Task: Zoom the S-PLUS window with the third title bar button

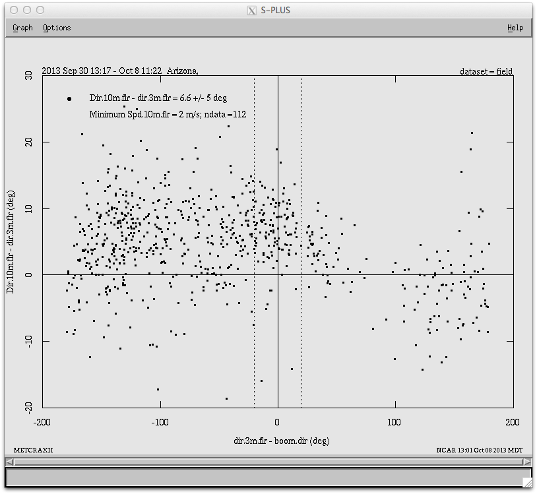Action: pyautogui.click(x=40, y=10)
